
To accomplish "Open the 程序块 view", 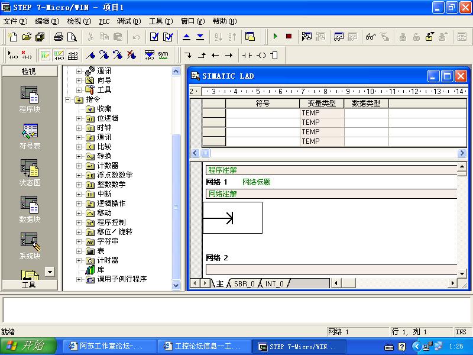I will click(x=29, y=99).
